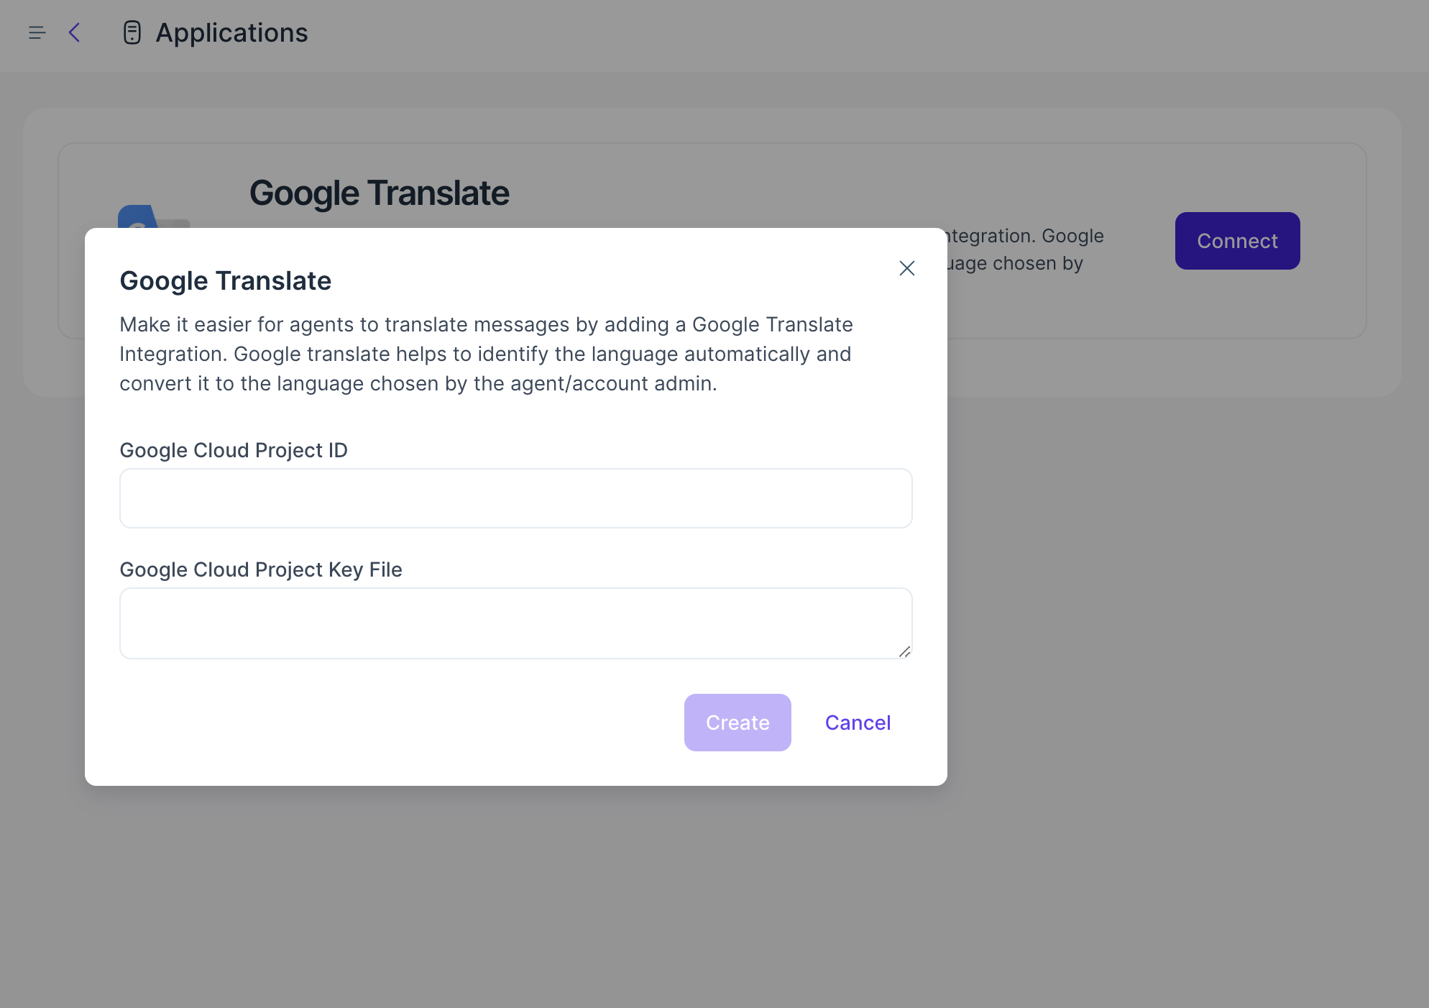Click the dialog title Google Translate
Screen dimensions: 1429x1008
tap(225, 281)
